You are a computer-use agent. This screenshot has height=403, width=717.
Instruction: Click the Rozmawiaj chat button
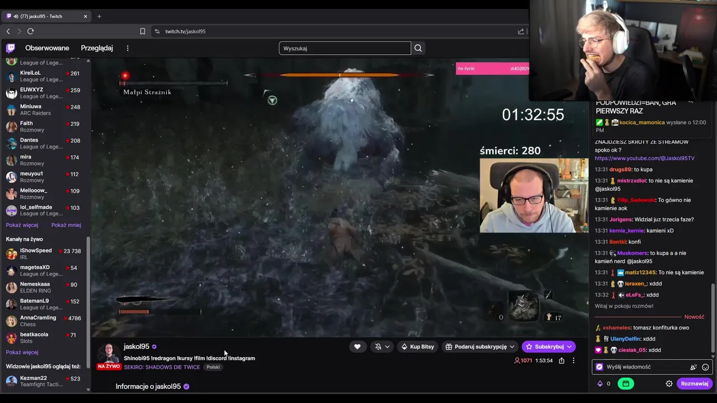pyautogui.click(x=695, y=383)
